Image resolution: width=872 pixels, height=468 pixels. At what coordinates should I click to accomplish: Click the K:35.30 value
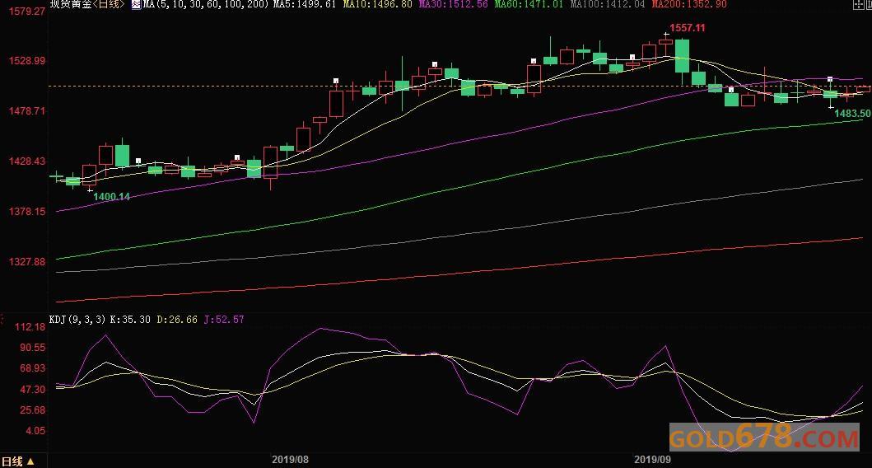tap(130, 320)
